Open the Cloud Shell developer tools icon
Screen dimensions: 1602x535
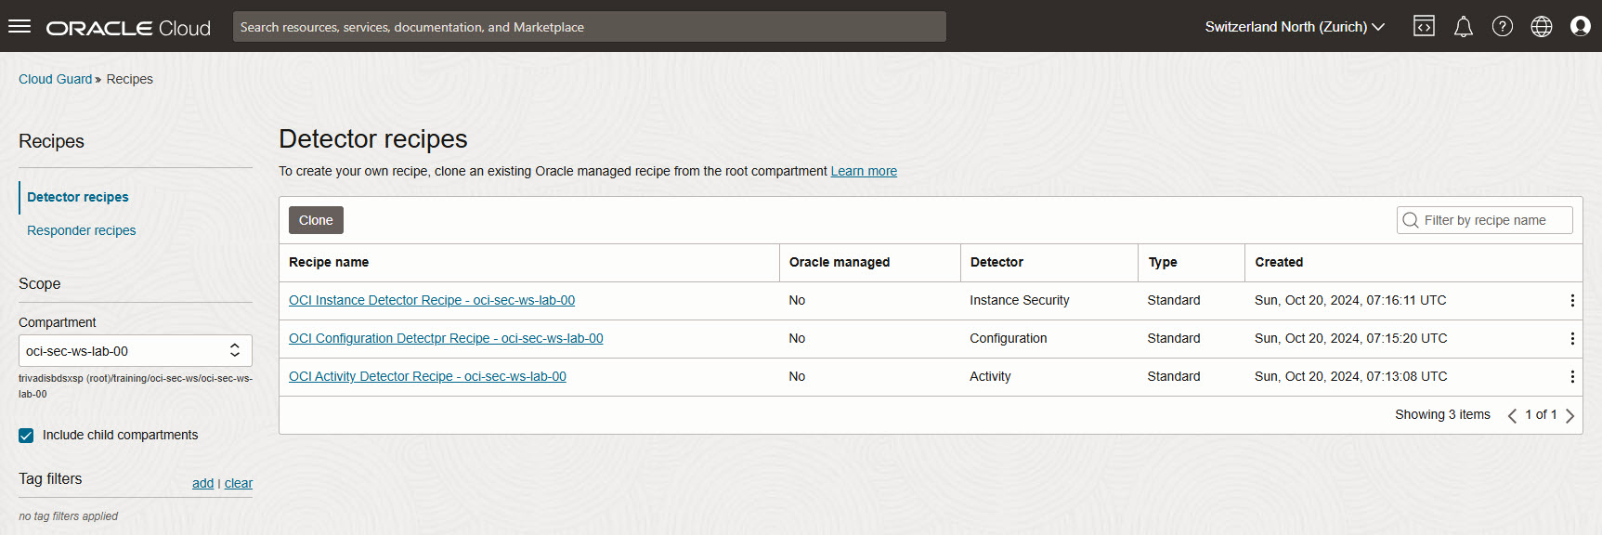[x=1424, y=27]
